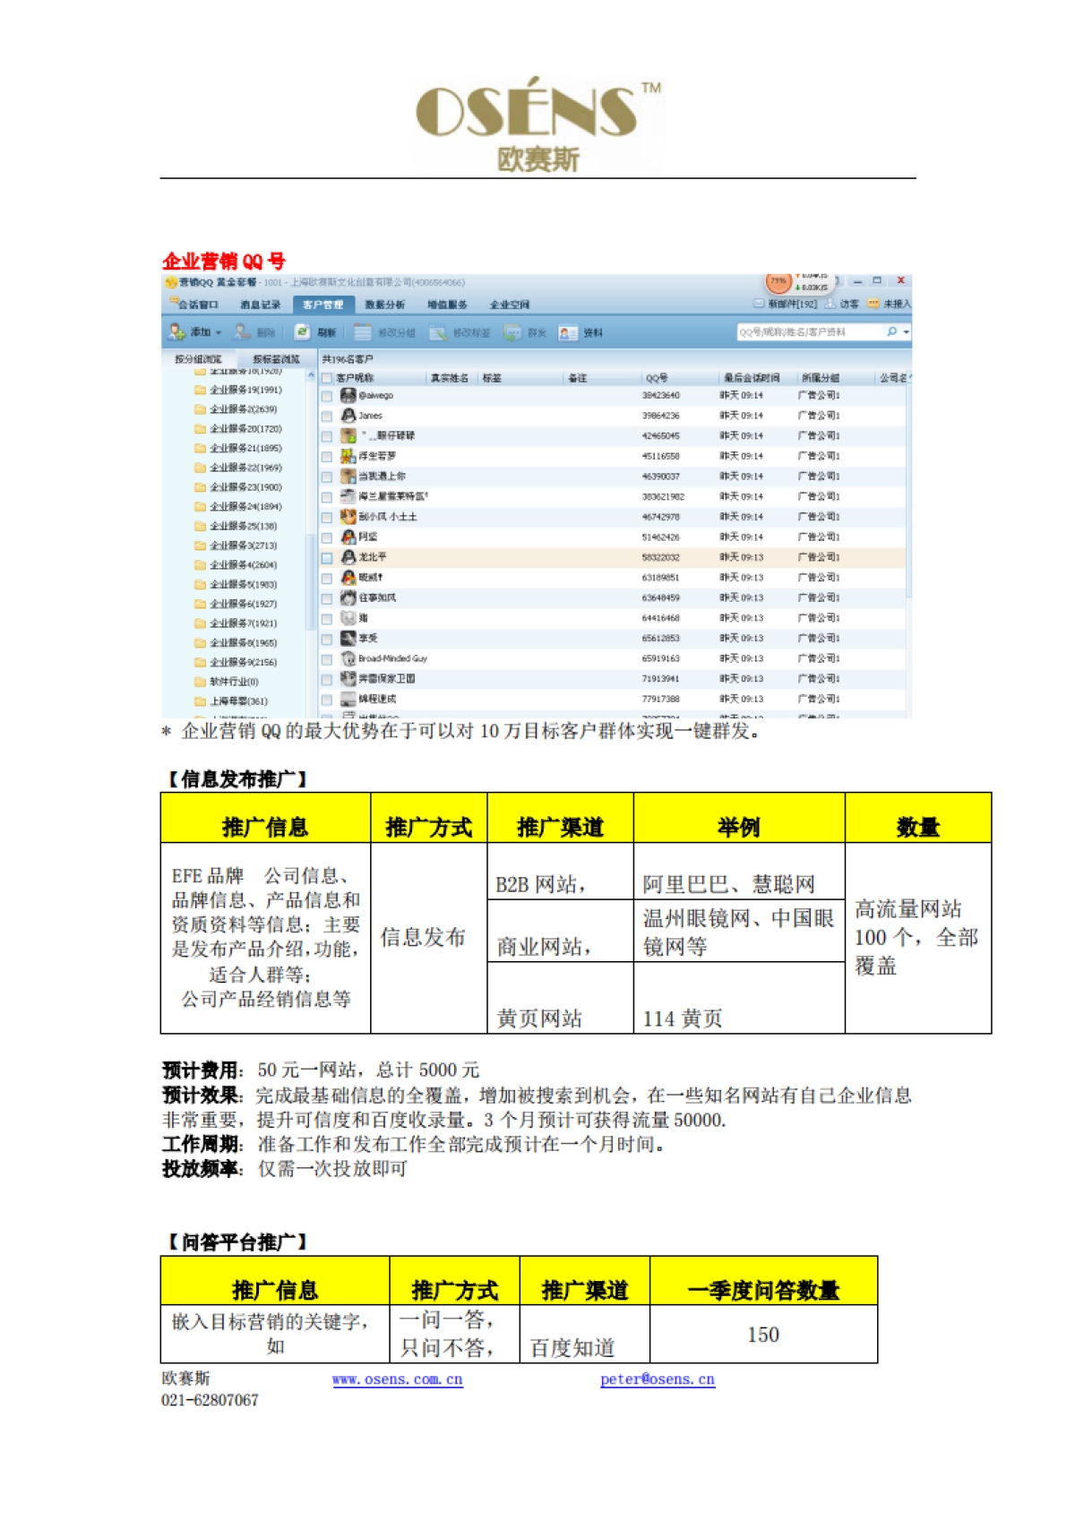Check the box for 往事如风
1075x1521 pixels.
point(327,598)
